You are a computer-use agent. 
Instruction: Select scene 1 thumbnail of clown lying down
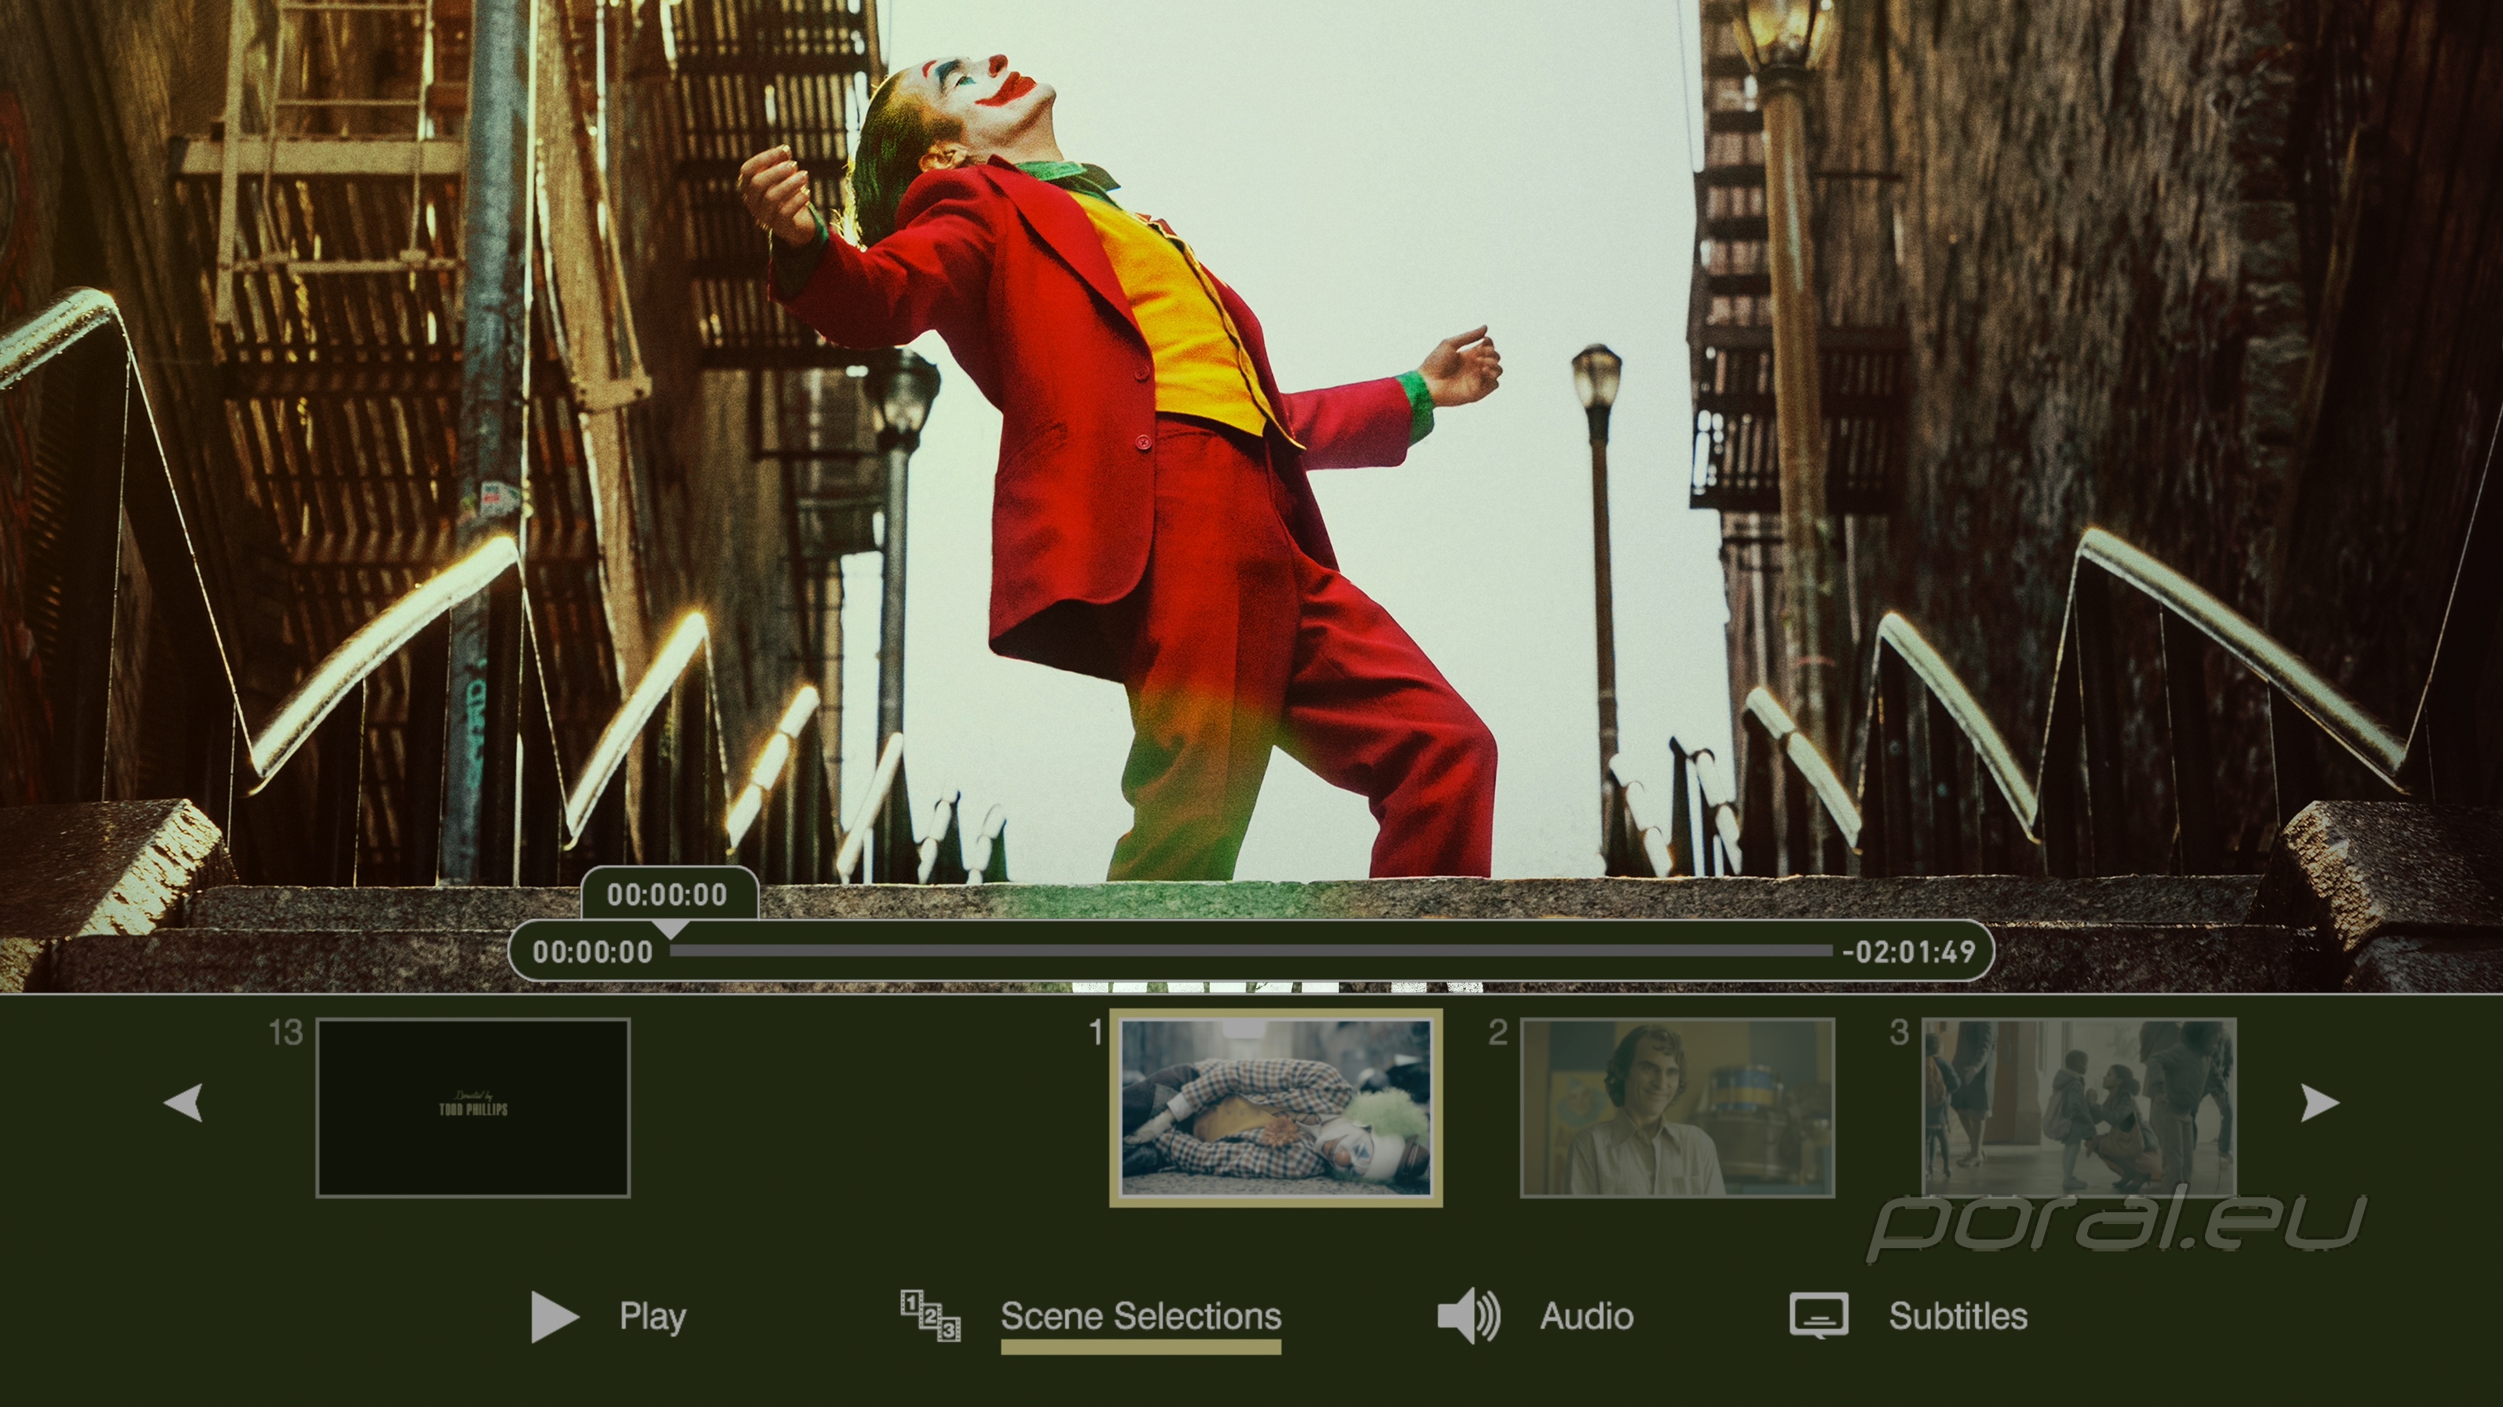1276,1108
